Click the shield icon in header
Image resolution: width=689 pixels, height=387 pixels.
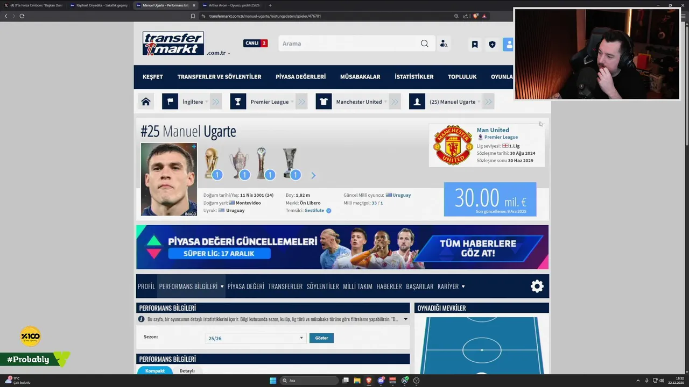click(492, 45)
